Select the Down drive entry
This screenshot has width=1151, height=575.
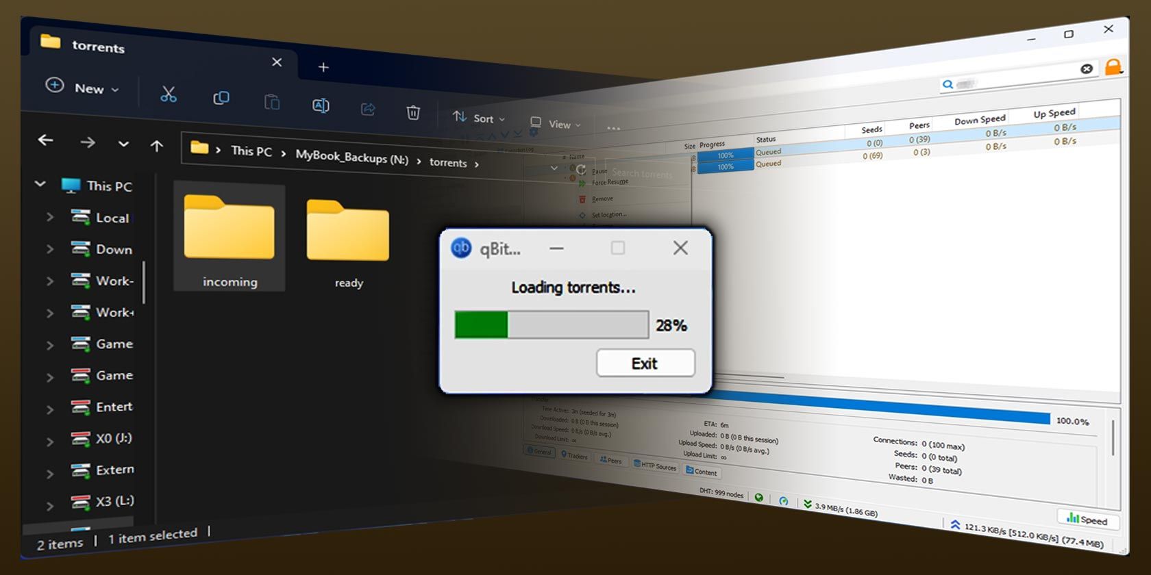(x=102, y=249)
